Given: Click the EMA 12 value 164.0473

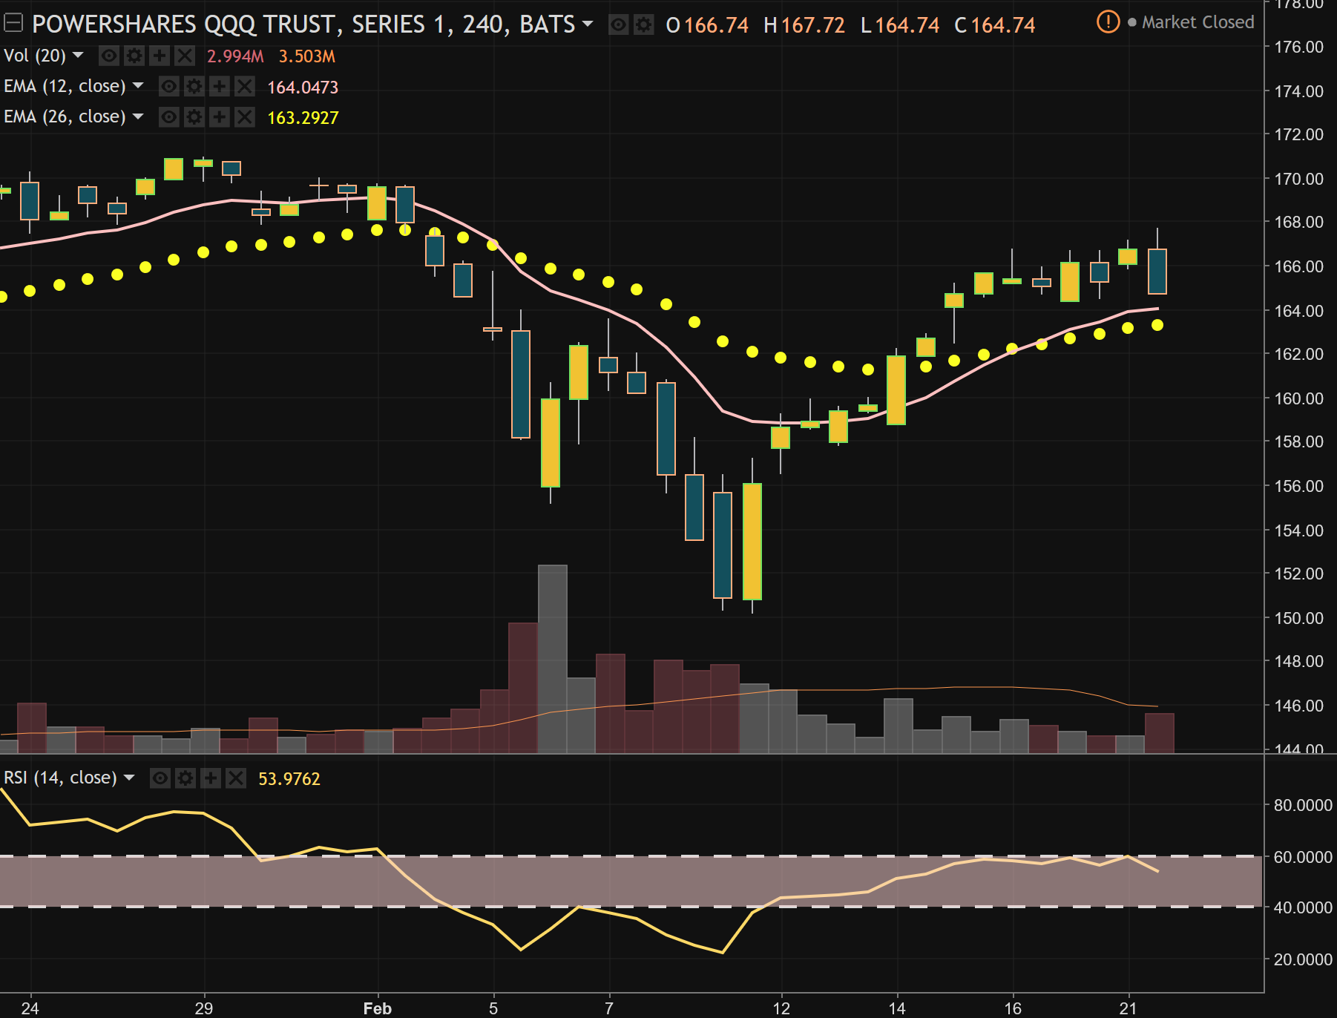Looking at the screenshot, I should coord(303,88).
